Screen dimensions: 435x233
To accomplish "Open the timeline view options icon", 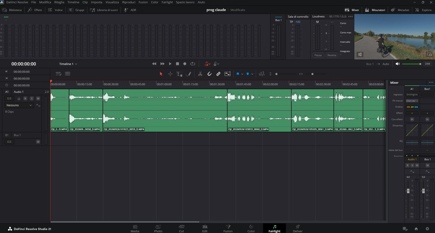I will tap(58, 74).
